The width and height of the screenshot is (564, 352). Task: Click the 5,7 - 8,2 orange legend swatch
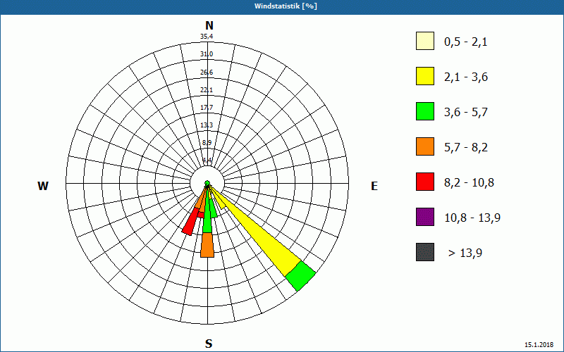(425, 146)
